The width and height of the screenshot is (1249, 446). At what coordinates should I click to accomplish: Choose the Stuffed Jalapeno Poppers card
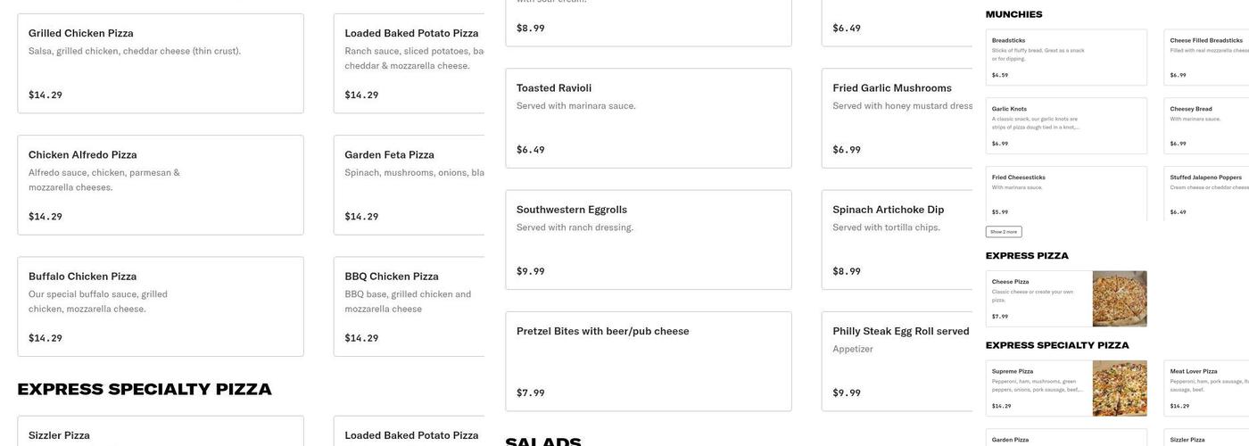tap(1206, 194)
